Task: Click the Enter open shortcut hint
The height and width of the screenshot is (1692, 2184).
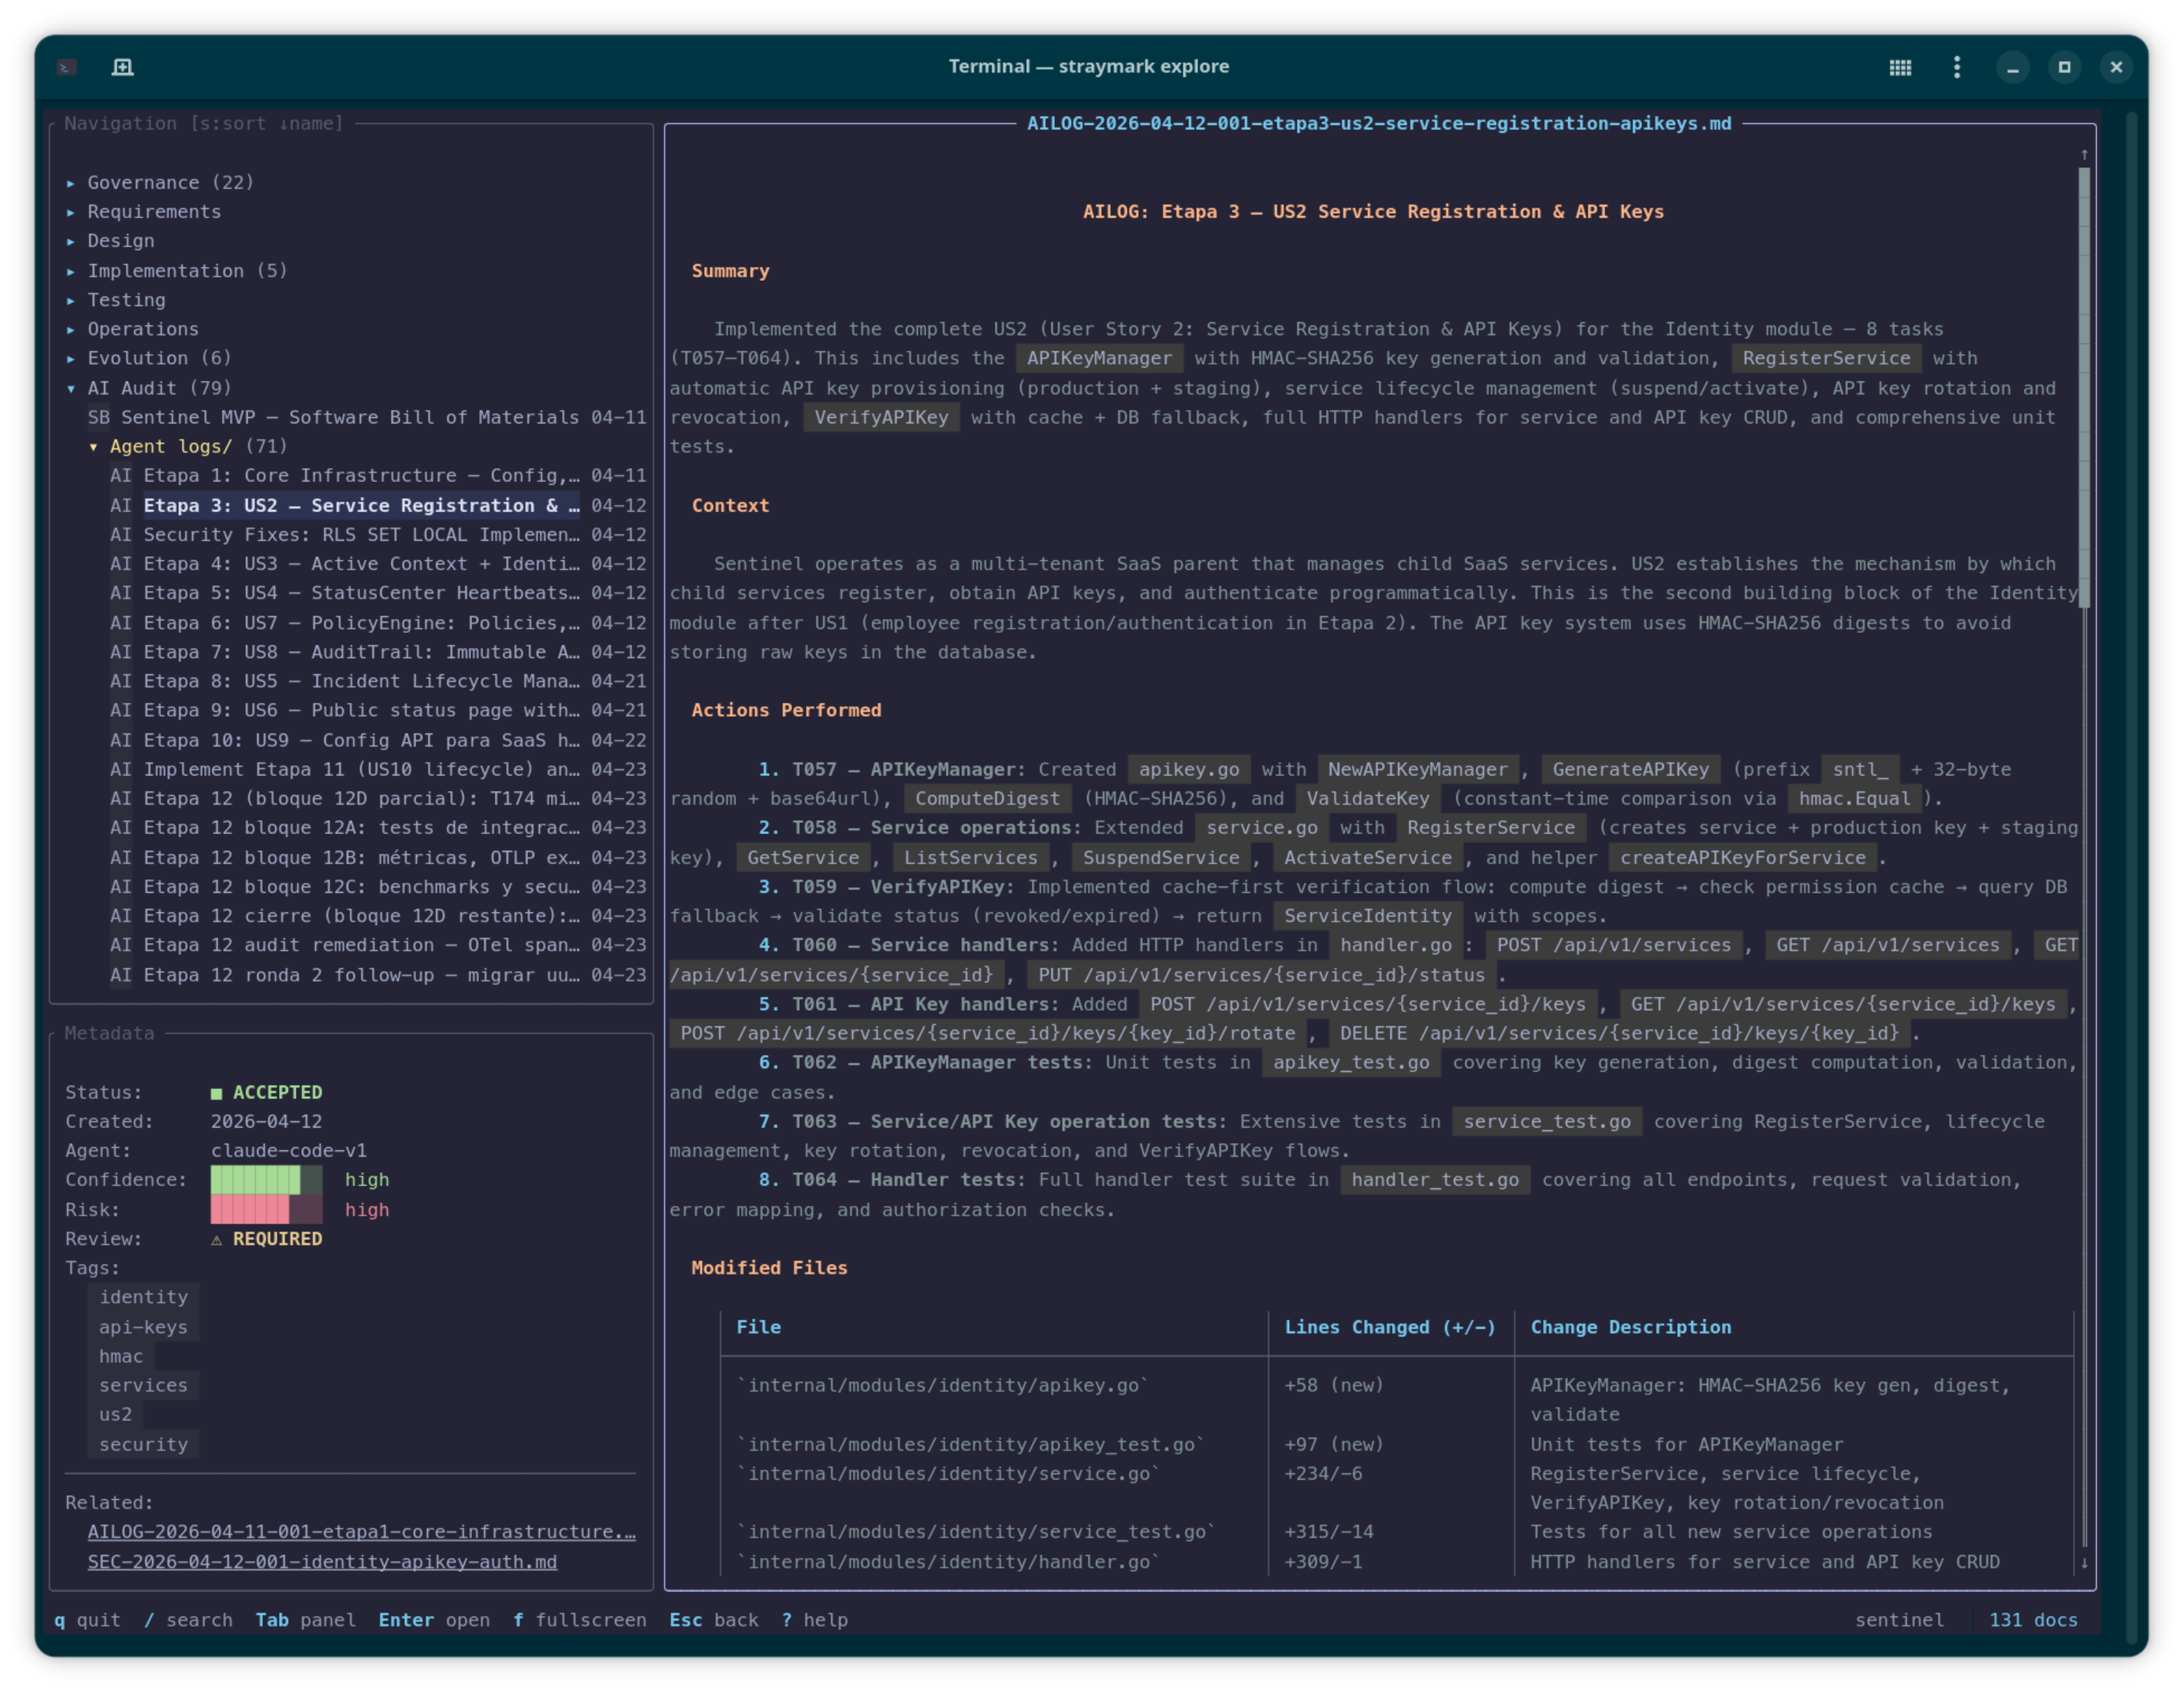Action: click(434, 1619)
